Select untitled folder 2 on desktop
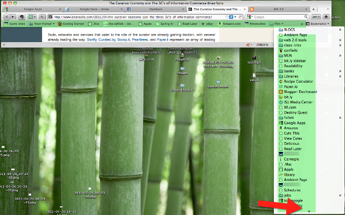Image resolution: width=345 pixels, height=215 pixels. (182, 88)
